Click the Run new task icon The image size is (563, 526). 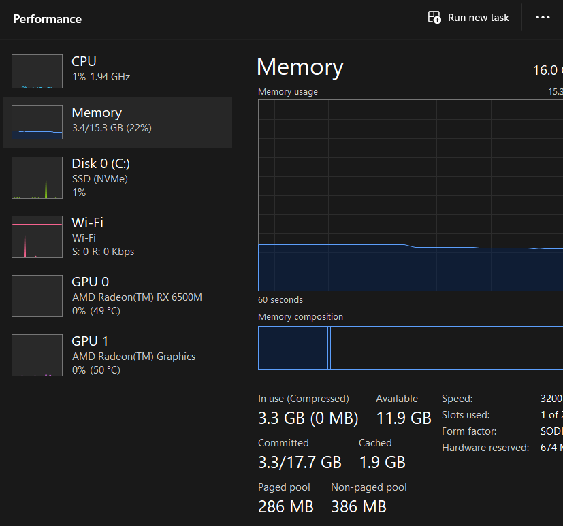coord(434,17)
